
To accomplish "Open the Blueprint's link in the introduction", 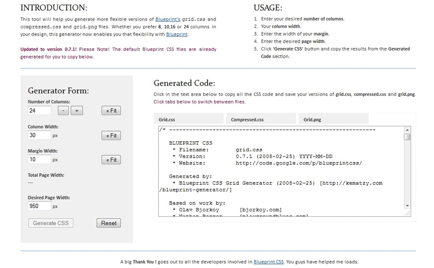I will coord(168,19).
